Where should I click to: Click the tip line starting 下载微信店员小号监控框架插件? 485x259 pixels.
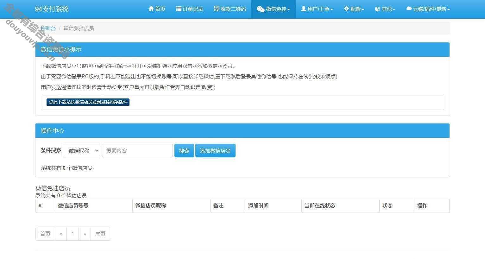(x=138, y=66)
